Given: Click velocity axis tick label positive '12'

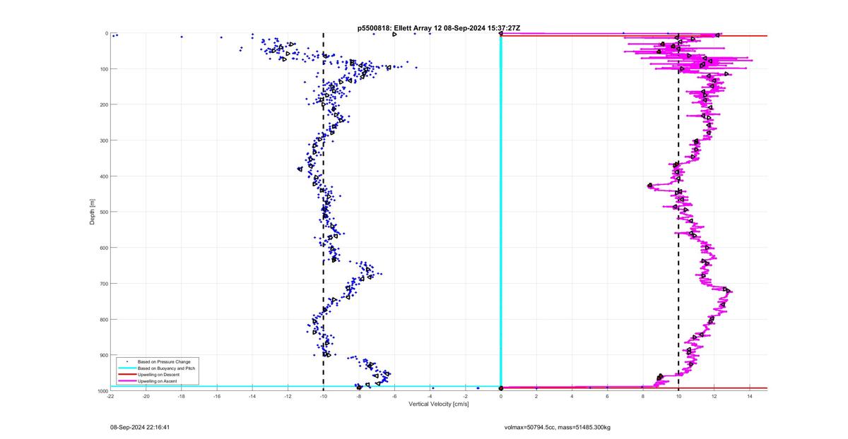Looking at the screenshot, I should tap(714, 396).
